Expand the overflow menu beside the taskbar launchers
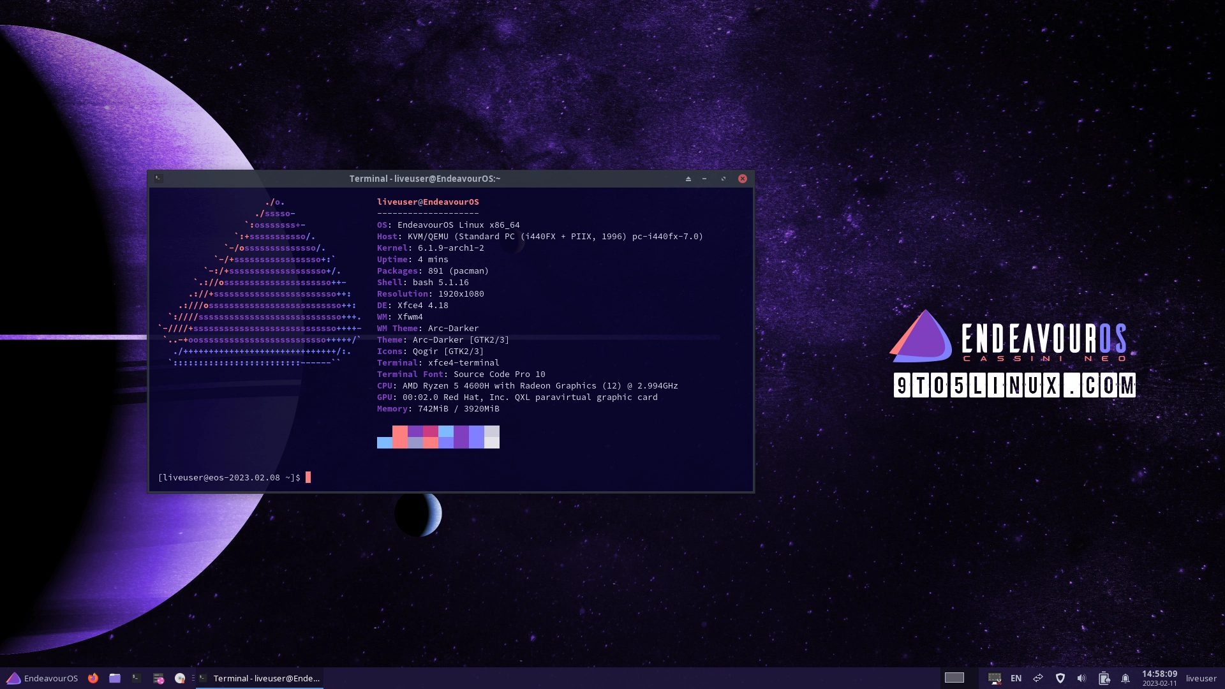The image size is (1225, 689). tap(193, 678)
